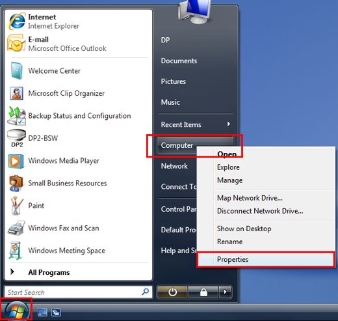Click the "Backup Status and Configuration" label
The height and width of the screenshot is (321, 338).
(x=79, y=116)
